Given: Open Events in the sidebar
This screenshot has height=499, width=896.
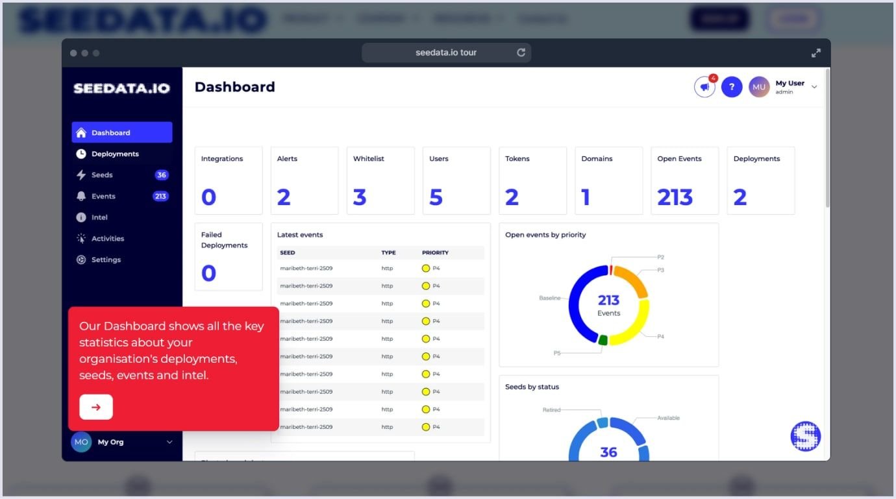Looking at the screenshot, I should click(121, 196).
